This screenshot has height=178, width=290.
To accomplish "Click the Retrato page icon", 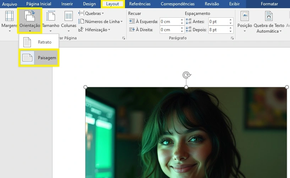I will pyautogui.click(x=27, y=42).
